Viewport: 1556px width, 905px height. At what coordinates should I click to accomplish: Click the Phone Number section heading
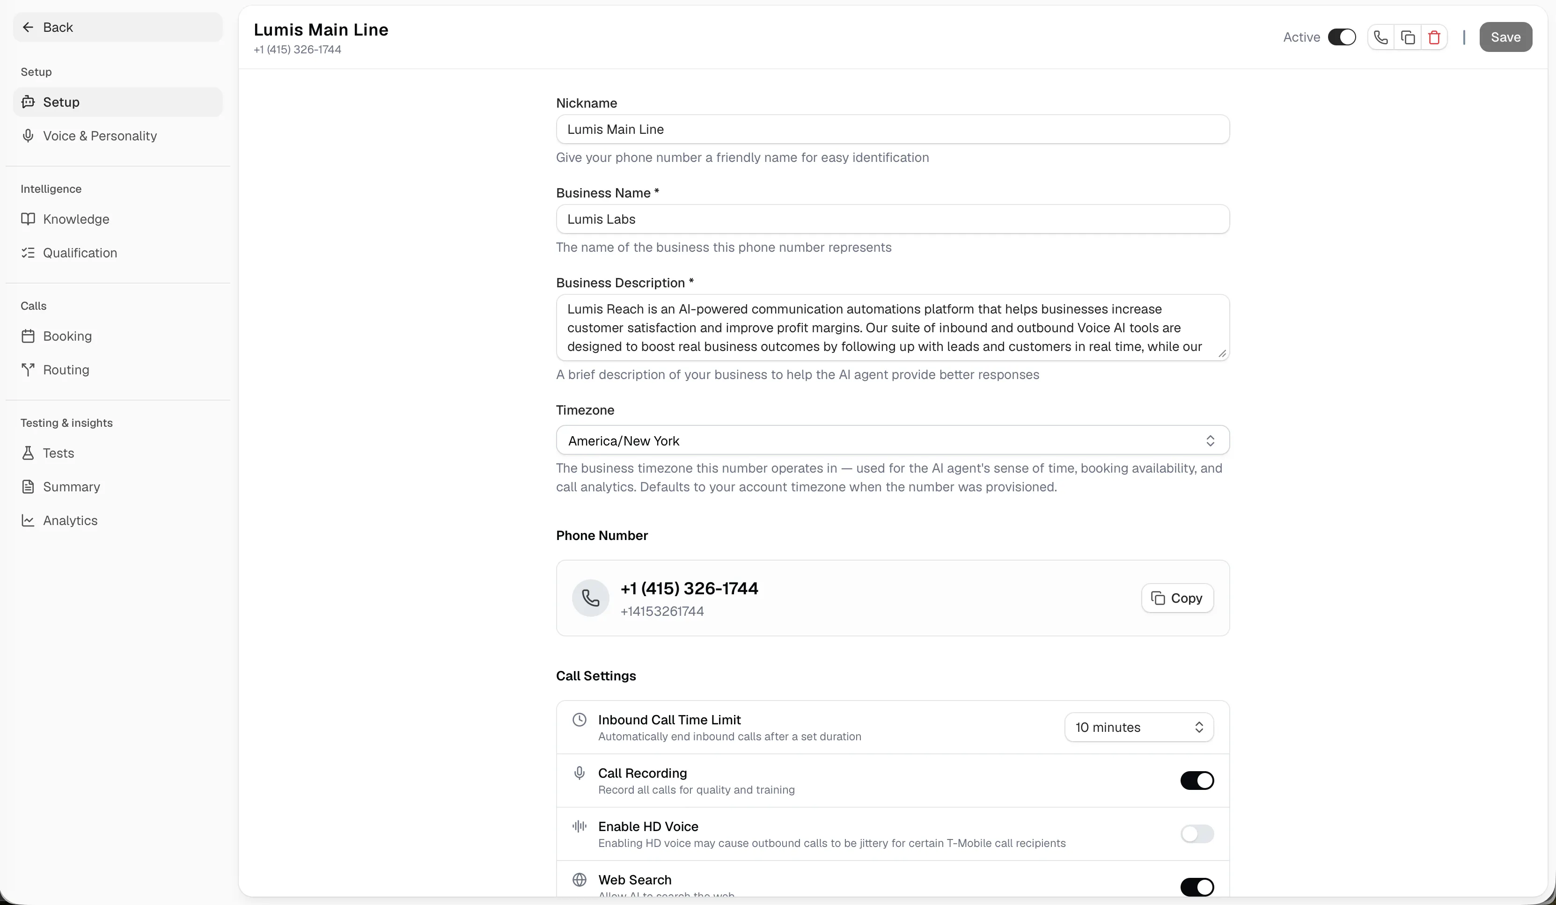(x=602, y=536)
